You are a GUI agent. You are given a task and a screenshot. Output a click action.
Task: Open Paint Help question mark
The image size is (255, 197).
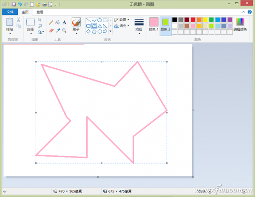pos(249,12)
